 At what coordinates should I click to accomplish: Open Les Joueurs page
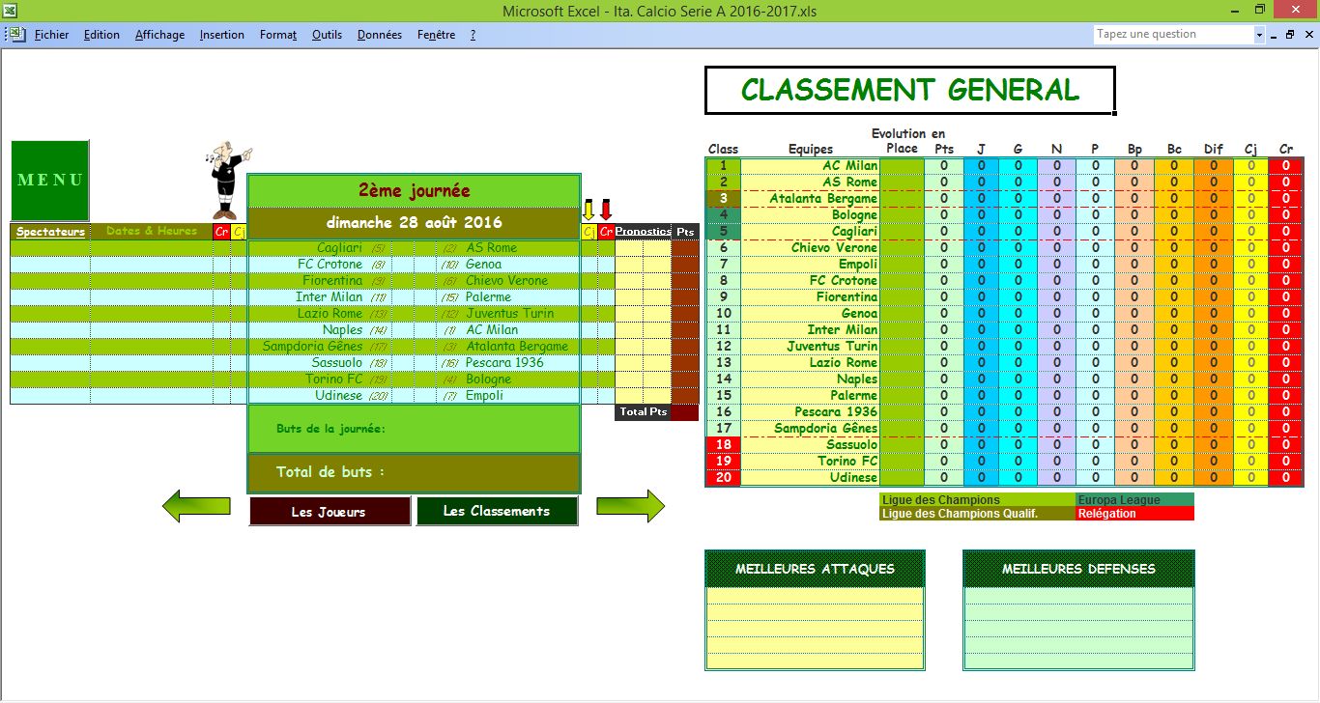coord(330,512)
